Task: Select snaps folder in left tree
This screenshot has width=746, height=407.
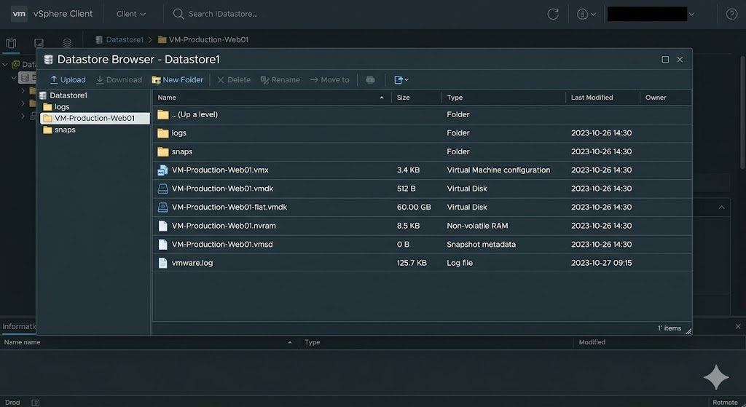Action: [65, 130]
